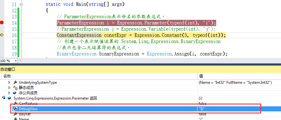281x120 pixels.
Task: Place cursor in line 19 code
Action: tap(142, 54)
